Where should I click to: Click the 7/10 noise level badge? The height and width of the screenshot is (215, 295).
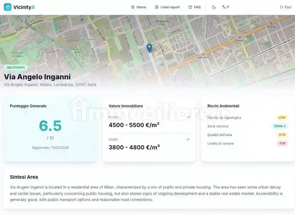(282, 143)
